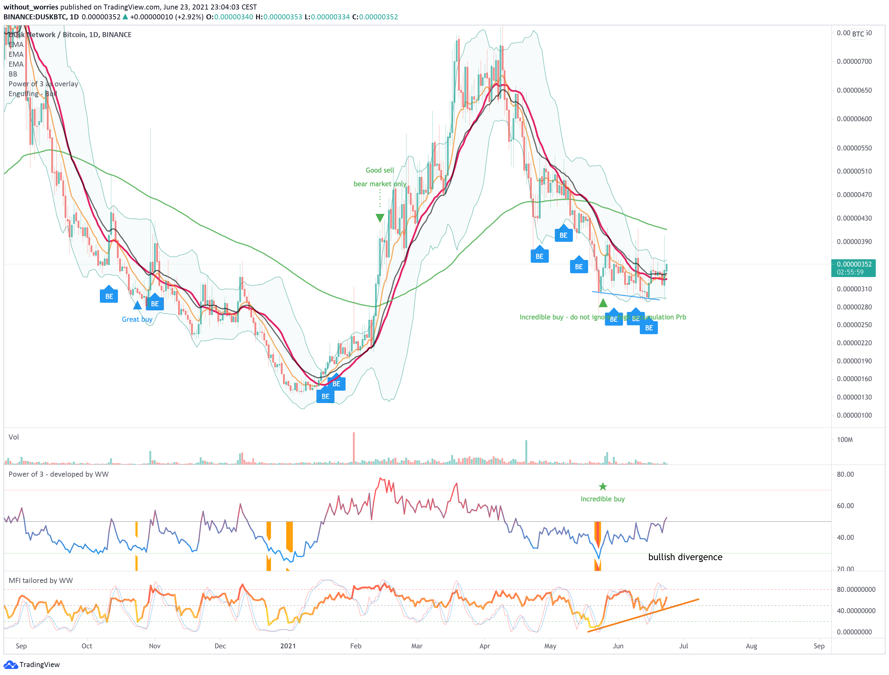Click the 80.00 level on Power of 3 scale
Screen dimensions: 889x675
845,474
